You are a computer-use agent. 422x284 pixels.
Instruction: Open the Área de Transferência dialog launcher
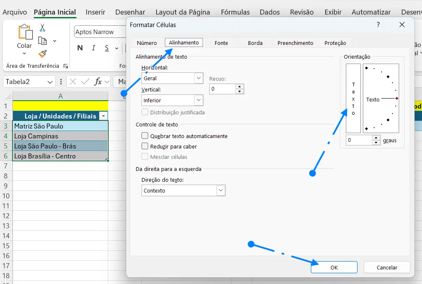coord(65,66)
